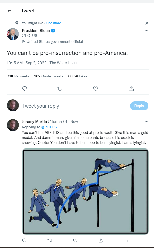Open the See more suggestions link
This screenshot has height=248, width=154.
54,23
